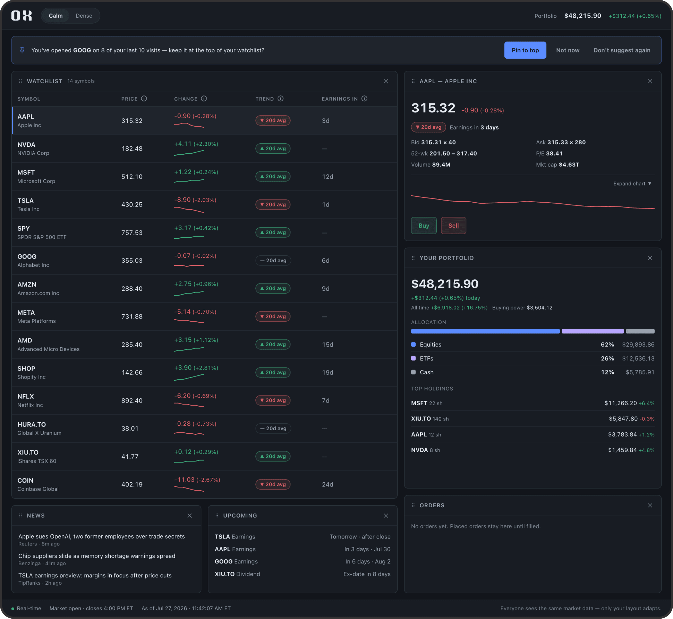The image size is (673, 619).
Task: Click the 20d avg trend badge for TSLA
Action: (x=273, y=205)
